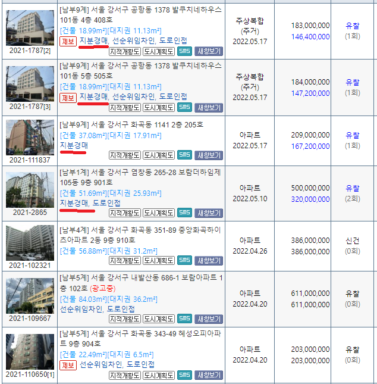Click SMS icon for 2021-1787[3] listing
377x384 pixels.
(184, 107)
